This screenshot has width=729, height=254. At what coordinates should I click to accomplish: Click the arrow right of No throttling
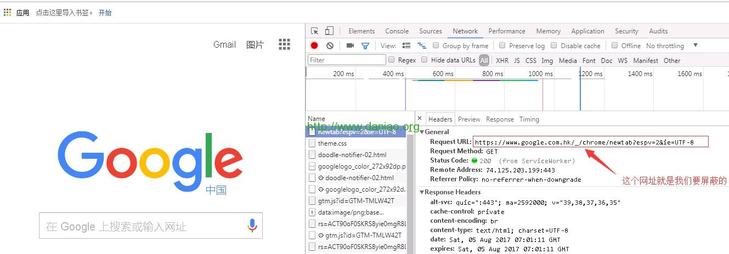(696, 45)
